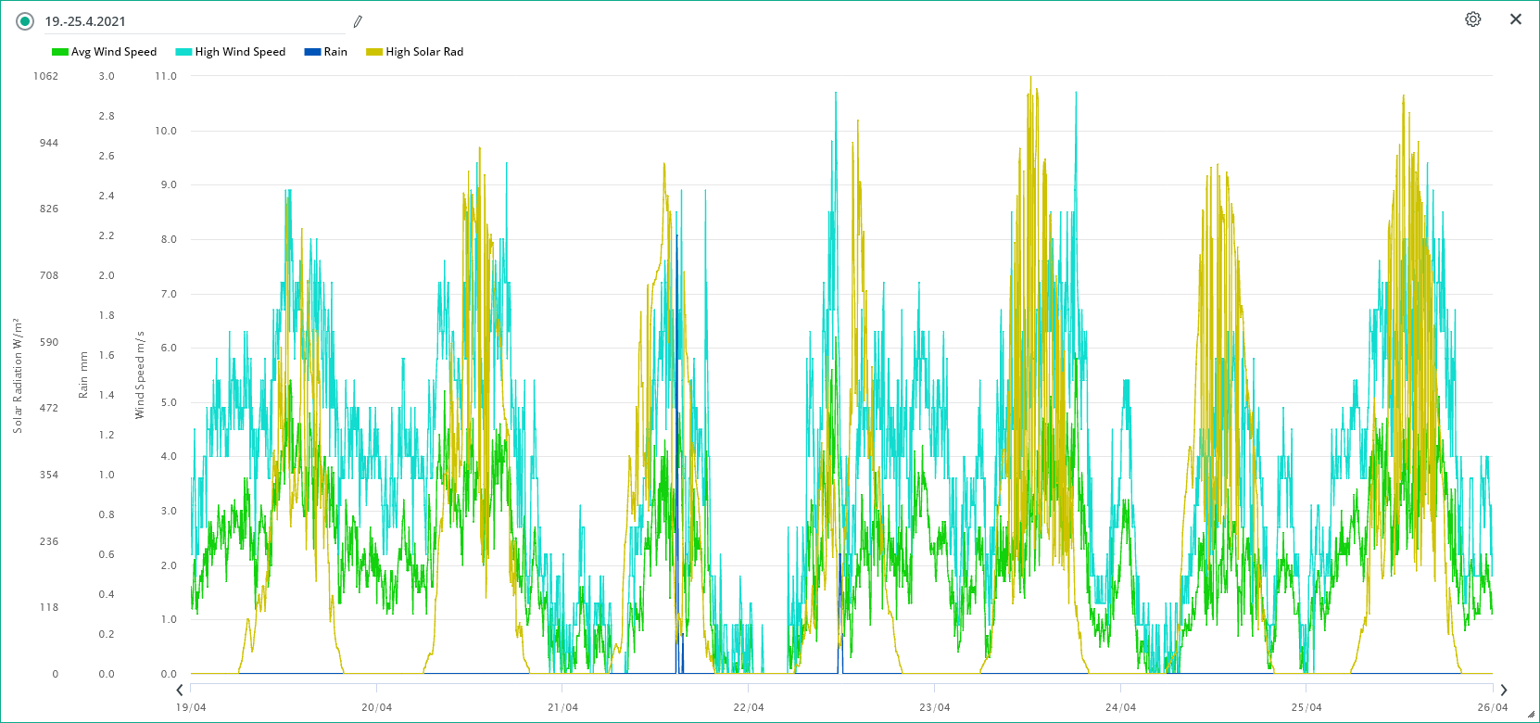Click the Solar Radiation W/m² axis title
The width and height of the screenshot is (1540, 723).
[17, 375]
